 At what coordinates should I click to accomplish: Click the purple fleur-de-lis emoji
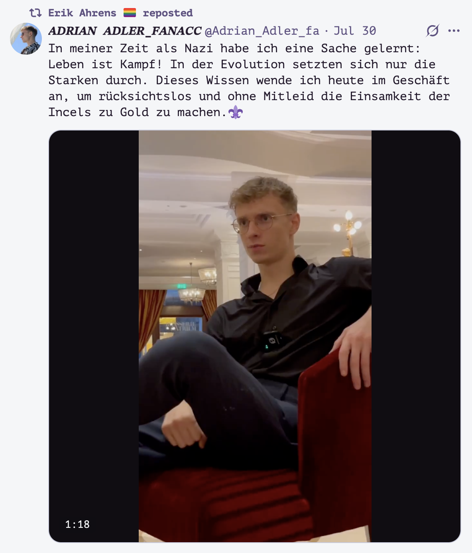tap(236, 113)
